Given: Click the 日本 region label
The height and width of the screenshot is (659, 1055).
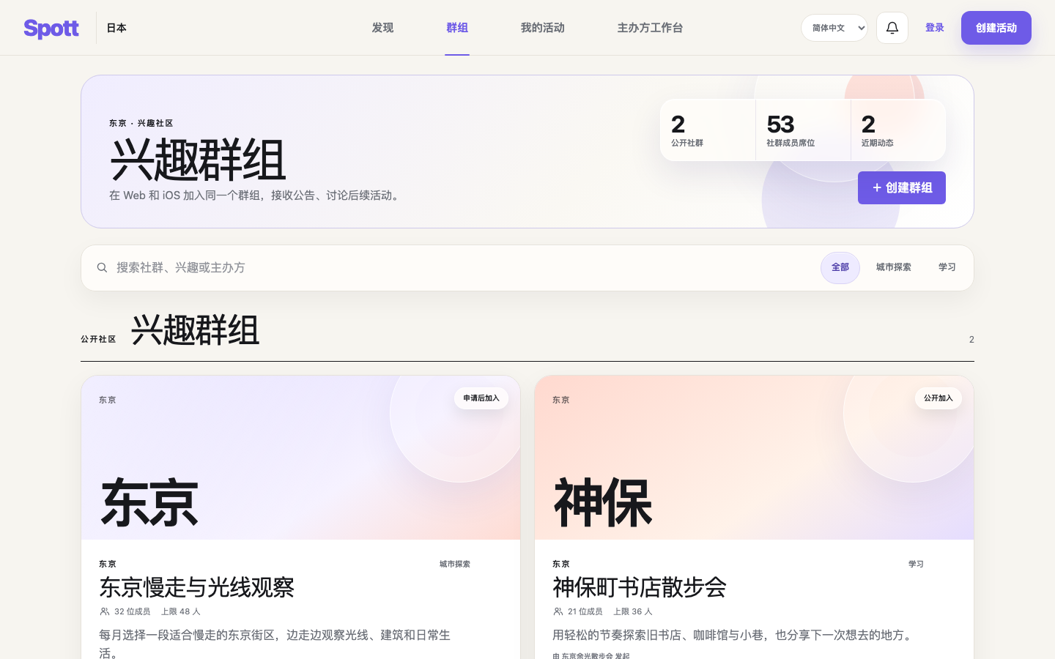Looking at the screenshot, I should tap(116, 28).
